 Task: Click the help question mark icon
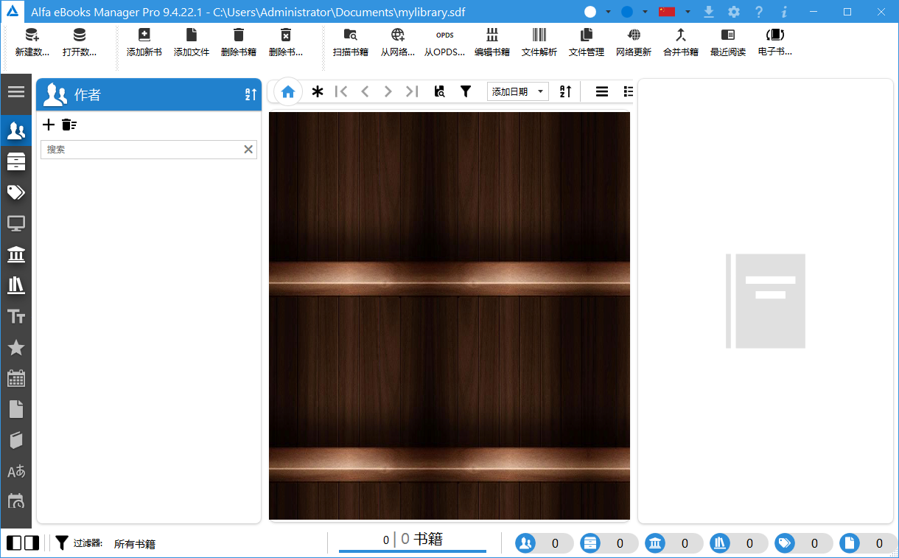click(759, 12)
